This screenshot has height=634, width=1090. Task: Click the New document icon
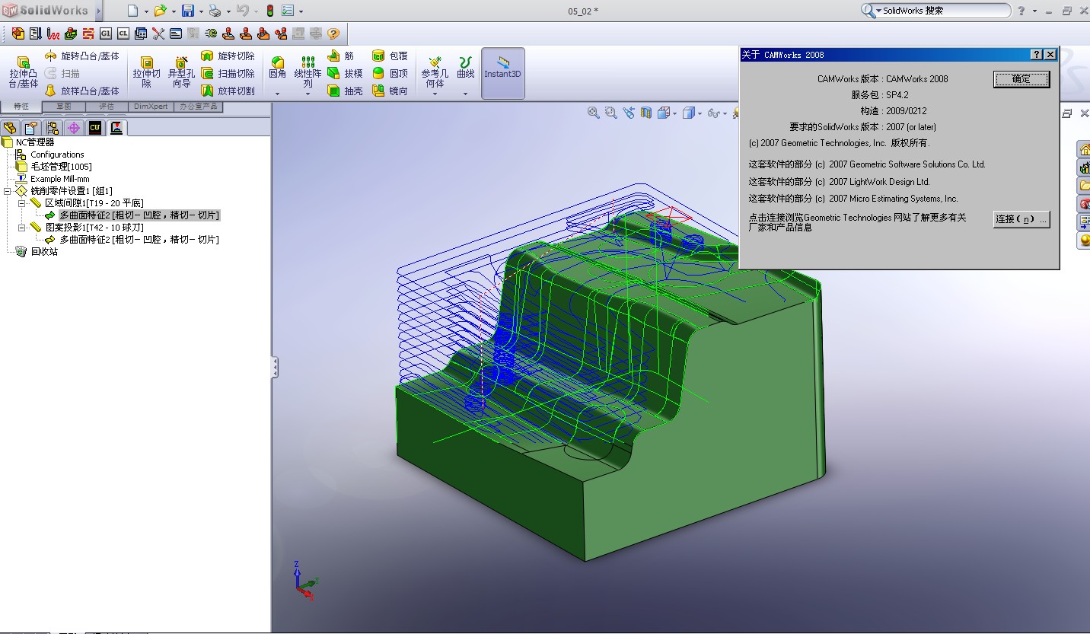(x=132, y=11)
